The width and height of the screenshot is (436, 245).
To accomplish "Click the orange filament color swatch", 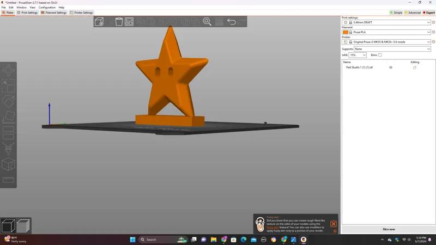I will coord(346,32).
